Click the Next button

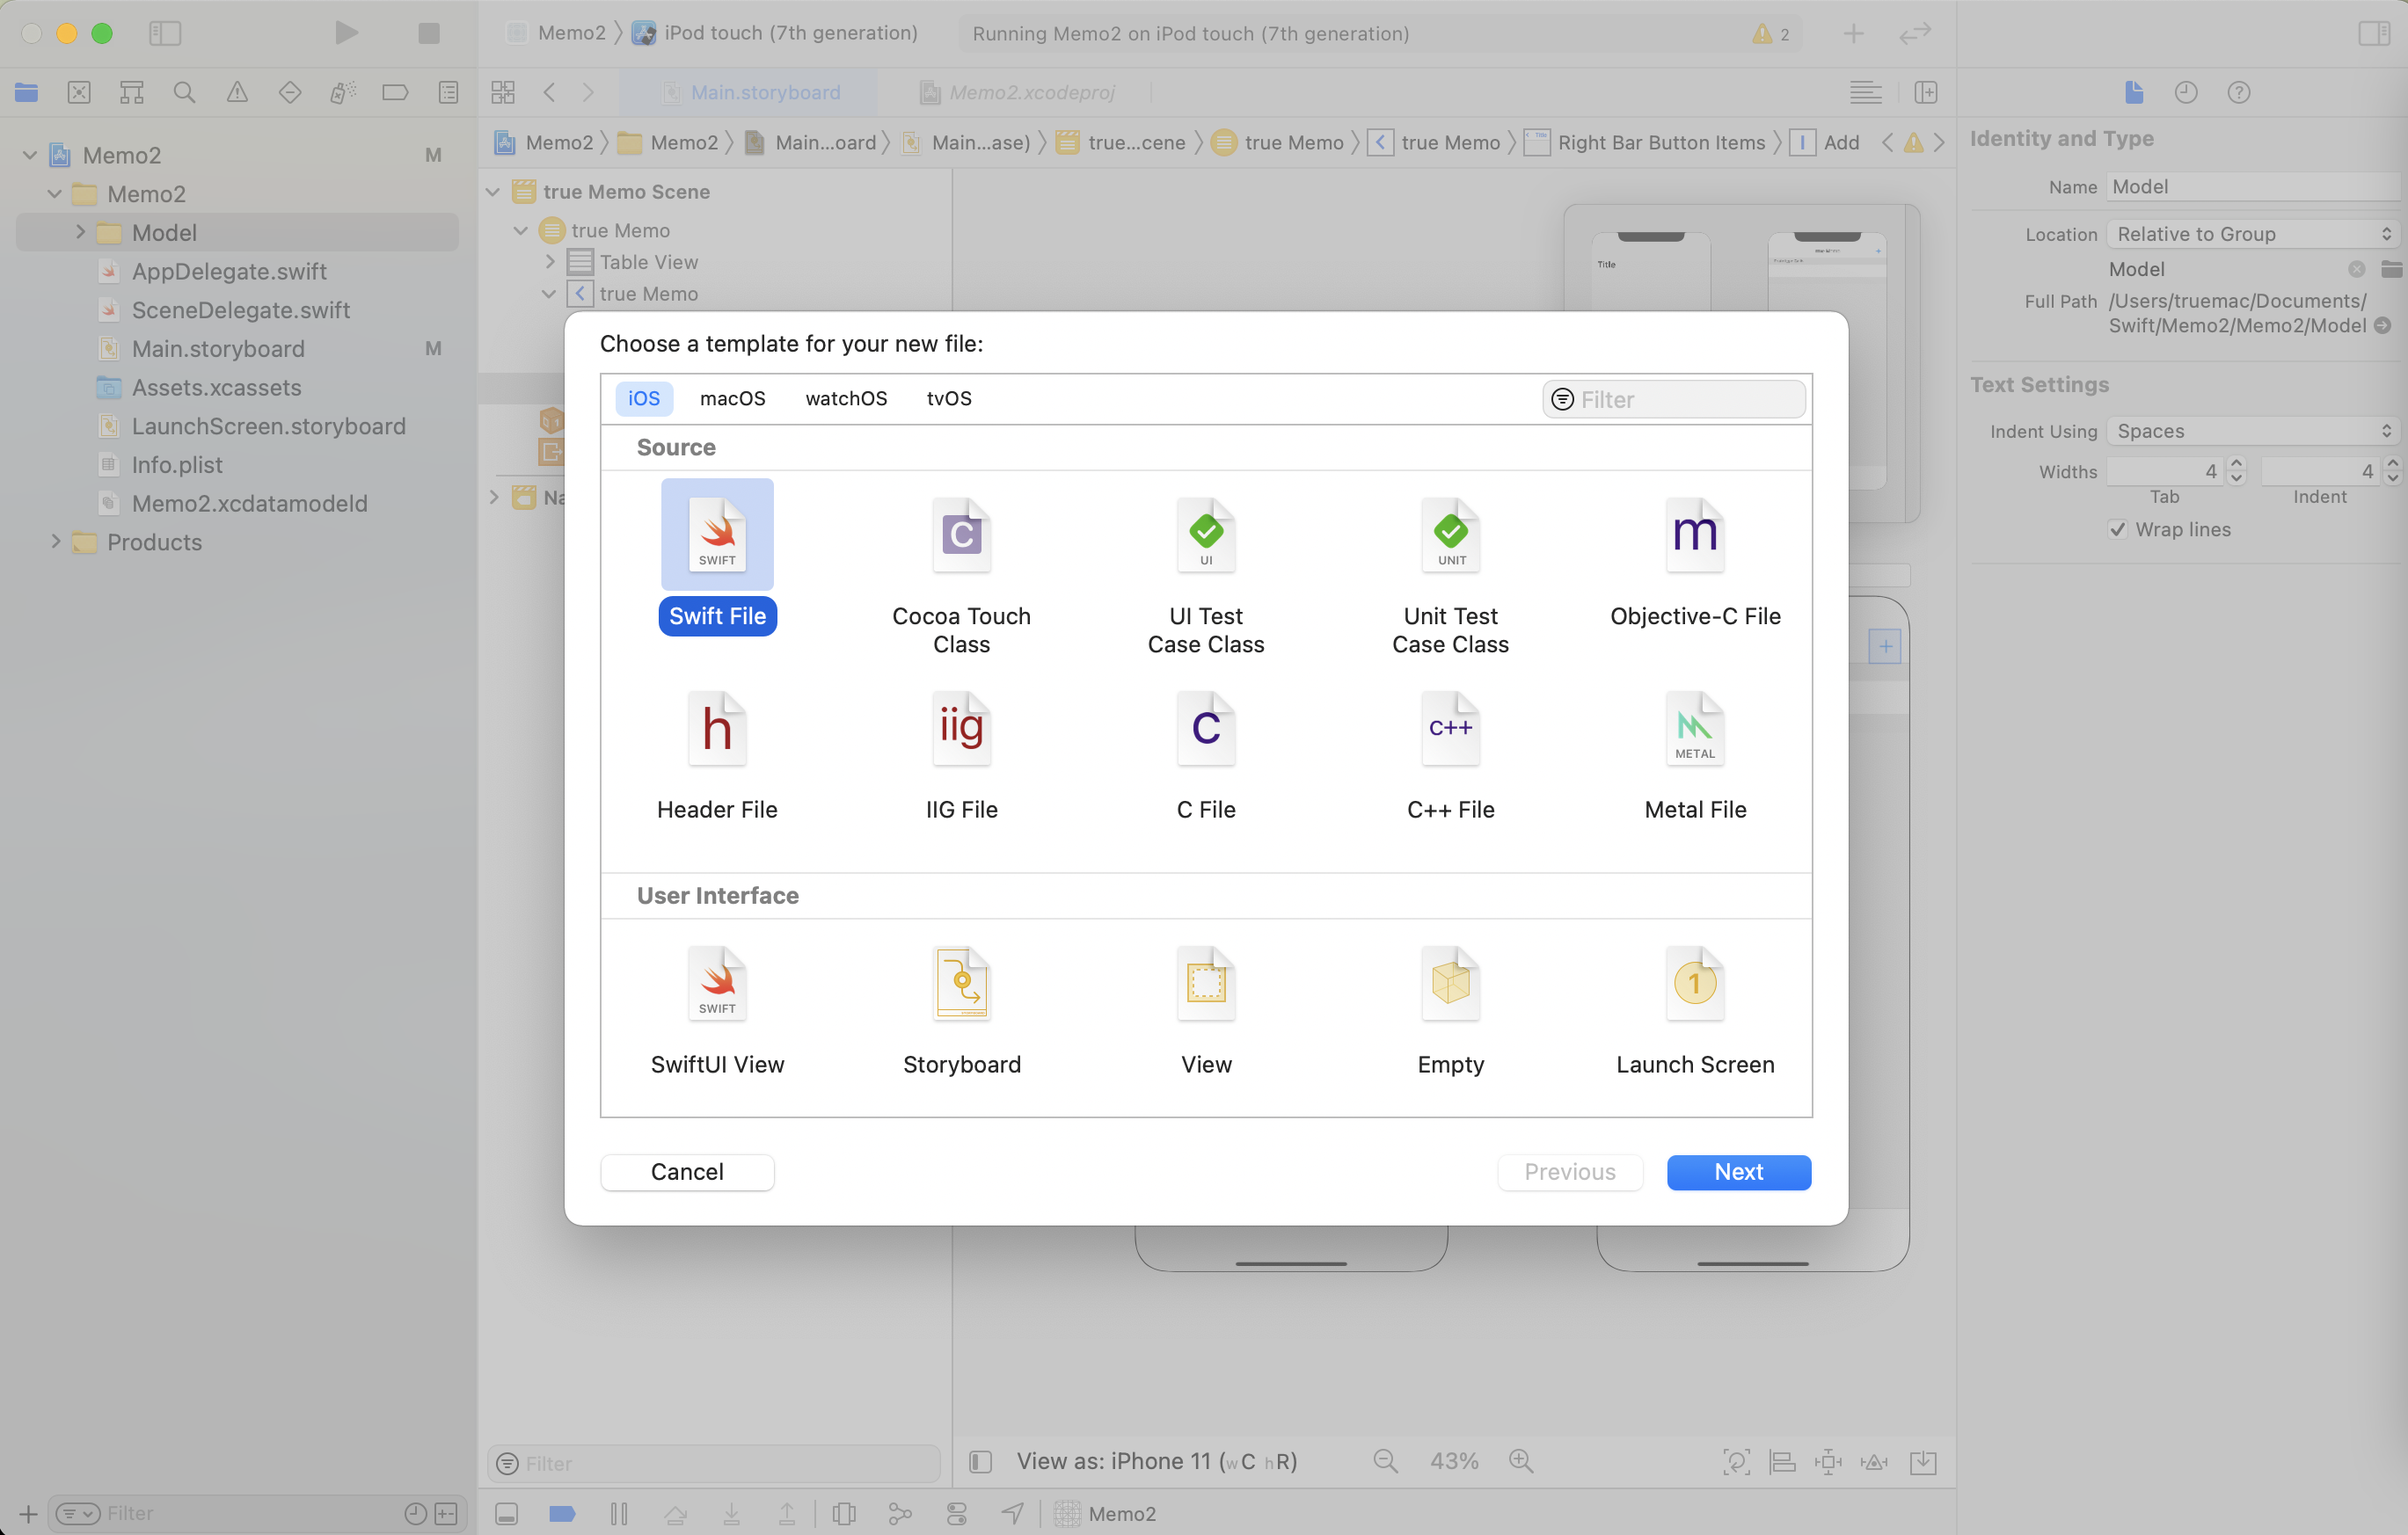pyautogui.click(x=1738, y=1172)
